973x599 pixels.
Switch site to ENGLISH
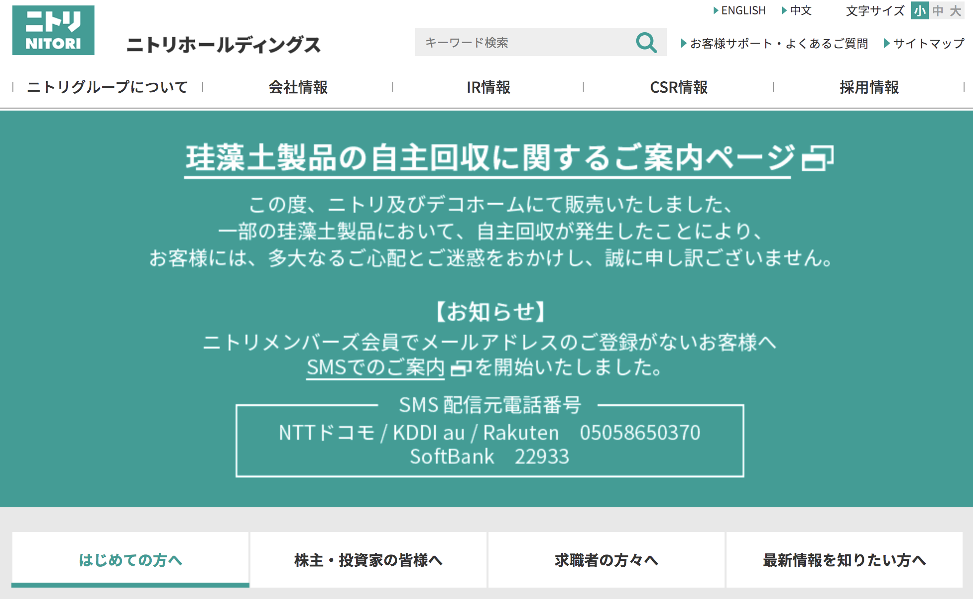click(743, 10)
